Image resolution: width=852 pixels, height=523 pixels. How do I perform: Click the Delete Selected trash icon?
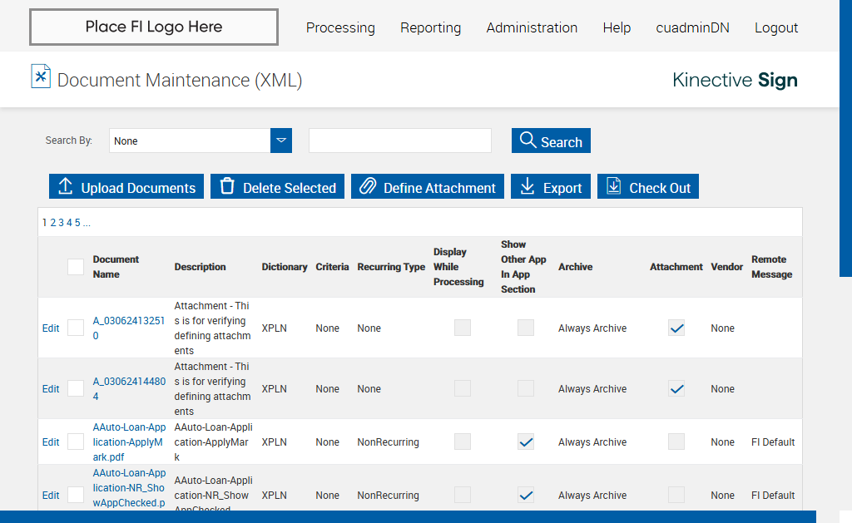[227, 187]
